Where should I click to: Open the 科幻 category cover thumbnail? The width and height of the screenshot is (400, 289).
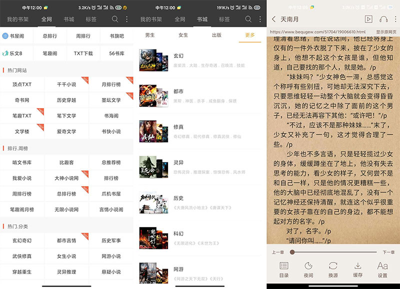153,238
